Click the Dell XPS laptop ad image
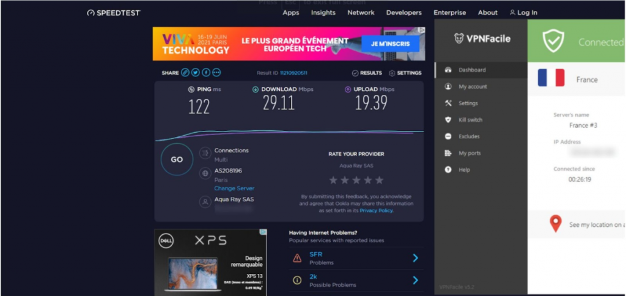 point(193,273)
